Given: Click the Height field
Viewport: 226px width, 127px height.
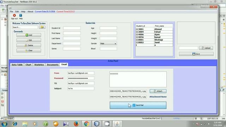Looking at the screenshot, I should pos(108,33).
